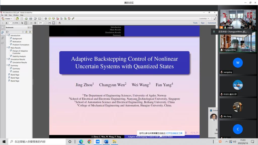The width and height of the screenshot is (258, 145).
Task: Select the Hand tool in the toolbar
Action: (26, 23)
